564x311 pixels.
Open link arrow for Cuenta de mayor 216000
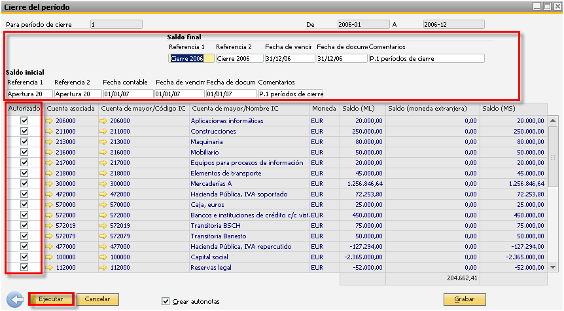103,153
